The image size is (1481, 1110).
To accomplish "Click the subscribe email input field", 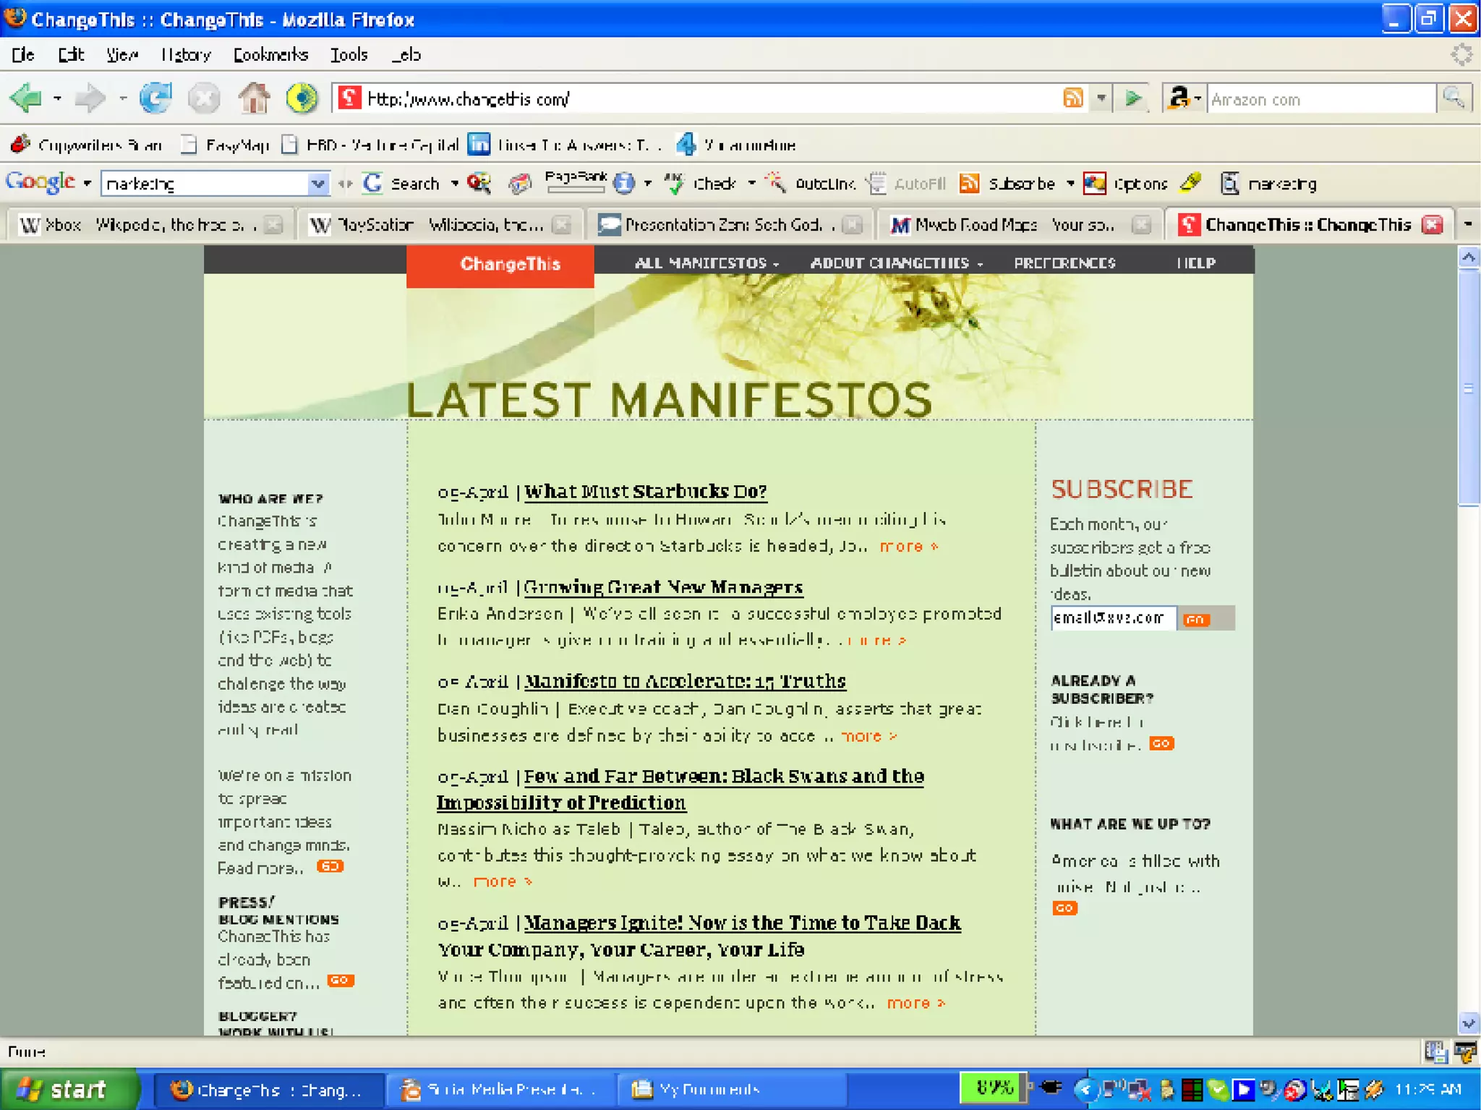I will (x=1112, y=618).
